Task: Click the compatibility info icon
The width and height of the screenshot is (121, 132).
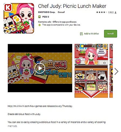Action: [39, 25]
